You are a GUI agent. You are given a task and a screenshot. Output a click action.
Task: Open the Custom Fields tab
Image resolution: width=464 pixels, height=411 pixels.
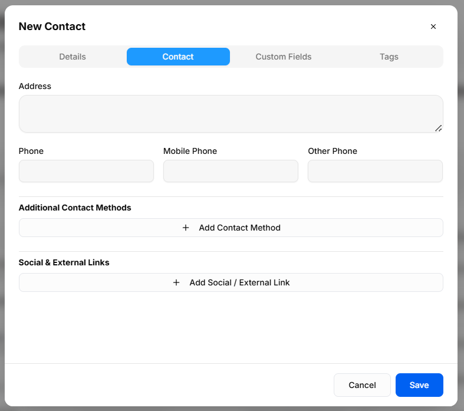(284, 57)
